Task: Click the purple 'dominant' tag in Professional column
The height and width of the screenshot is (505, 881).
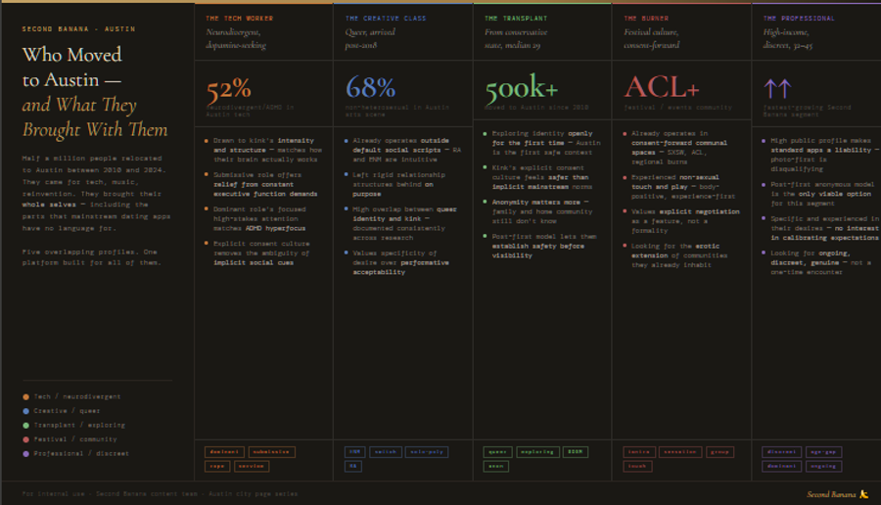Action: pyautogui.click(x=781, y=466)
